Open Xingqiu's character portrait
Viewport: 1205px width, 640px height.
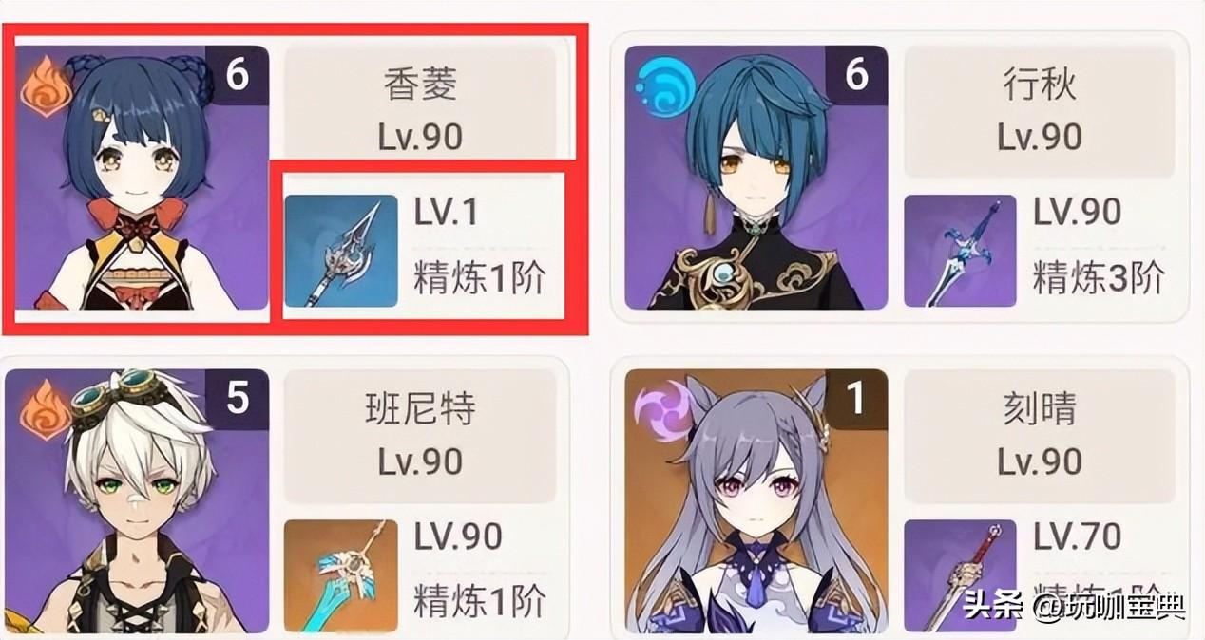756,178
